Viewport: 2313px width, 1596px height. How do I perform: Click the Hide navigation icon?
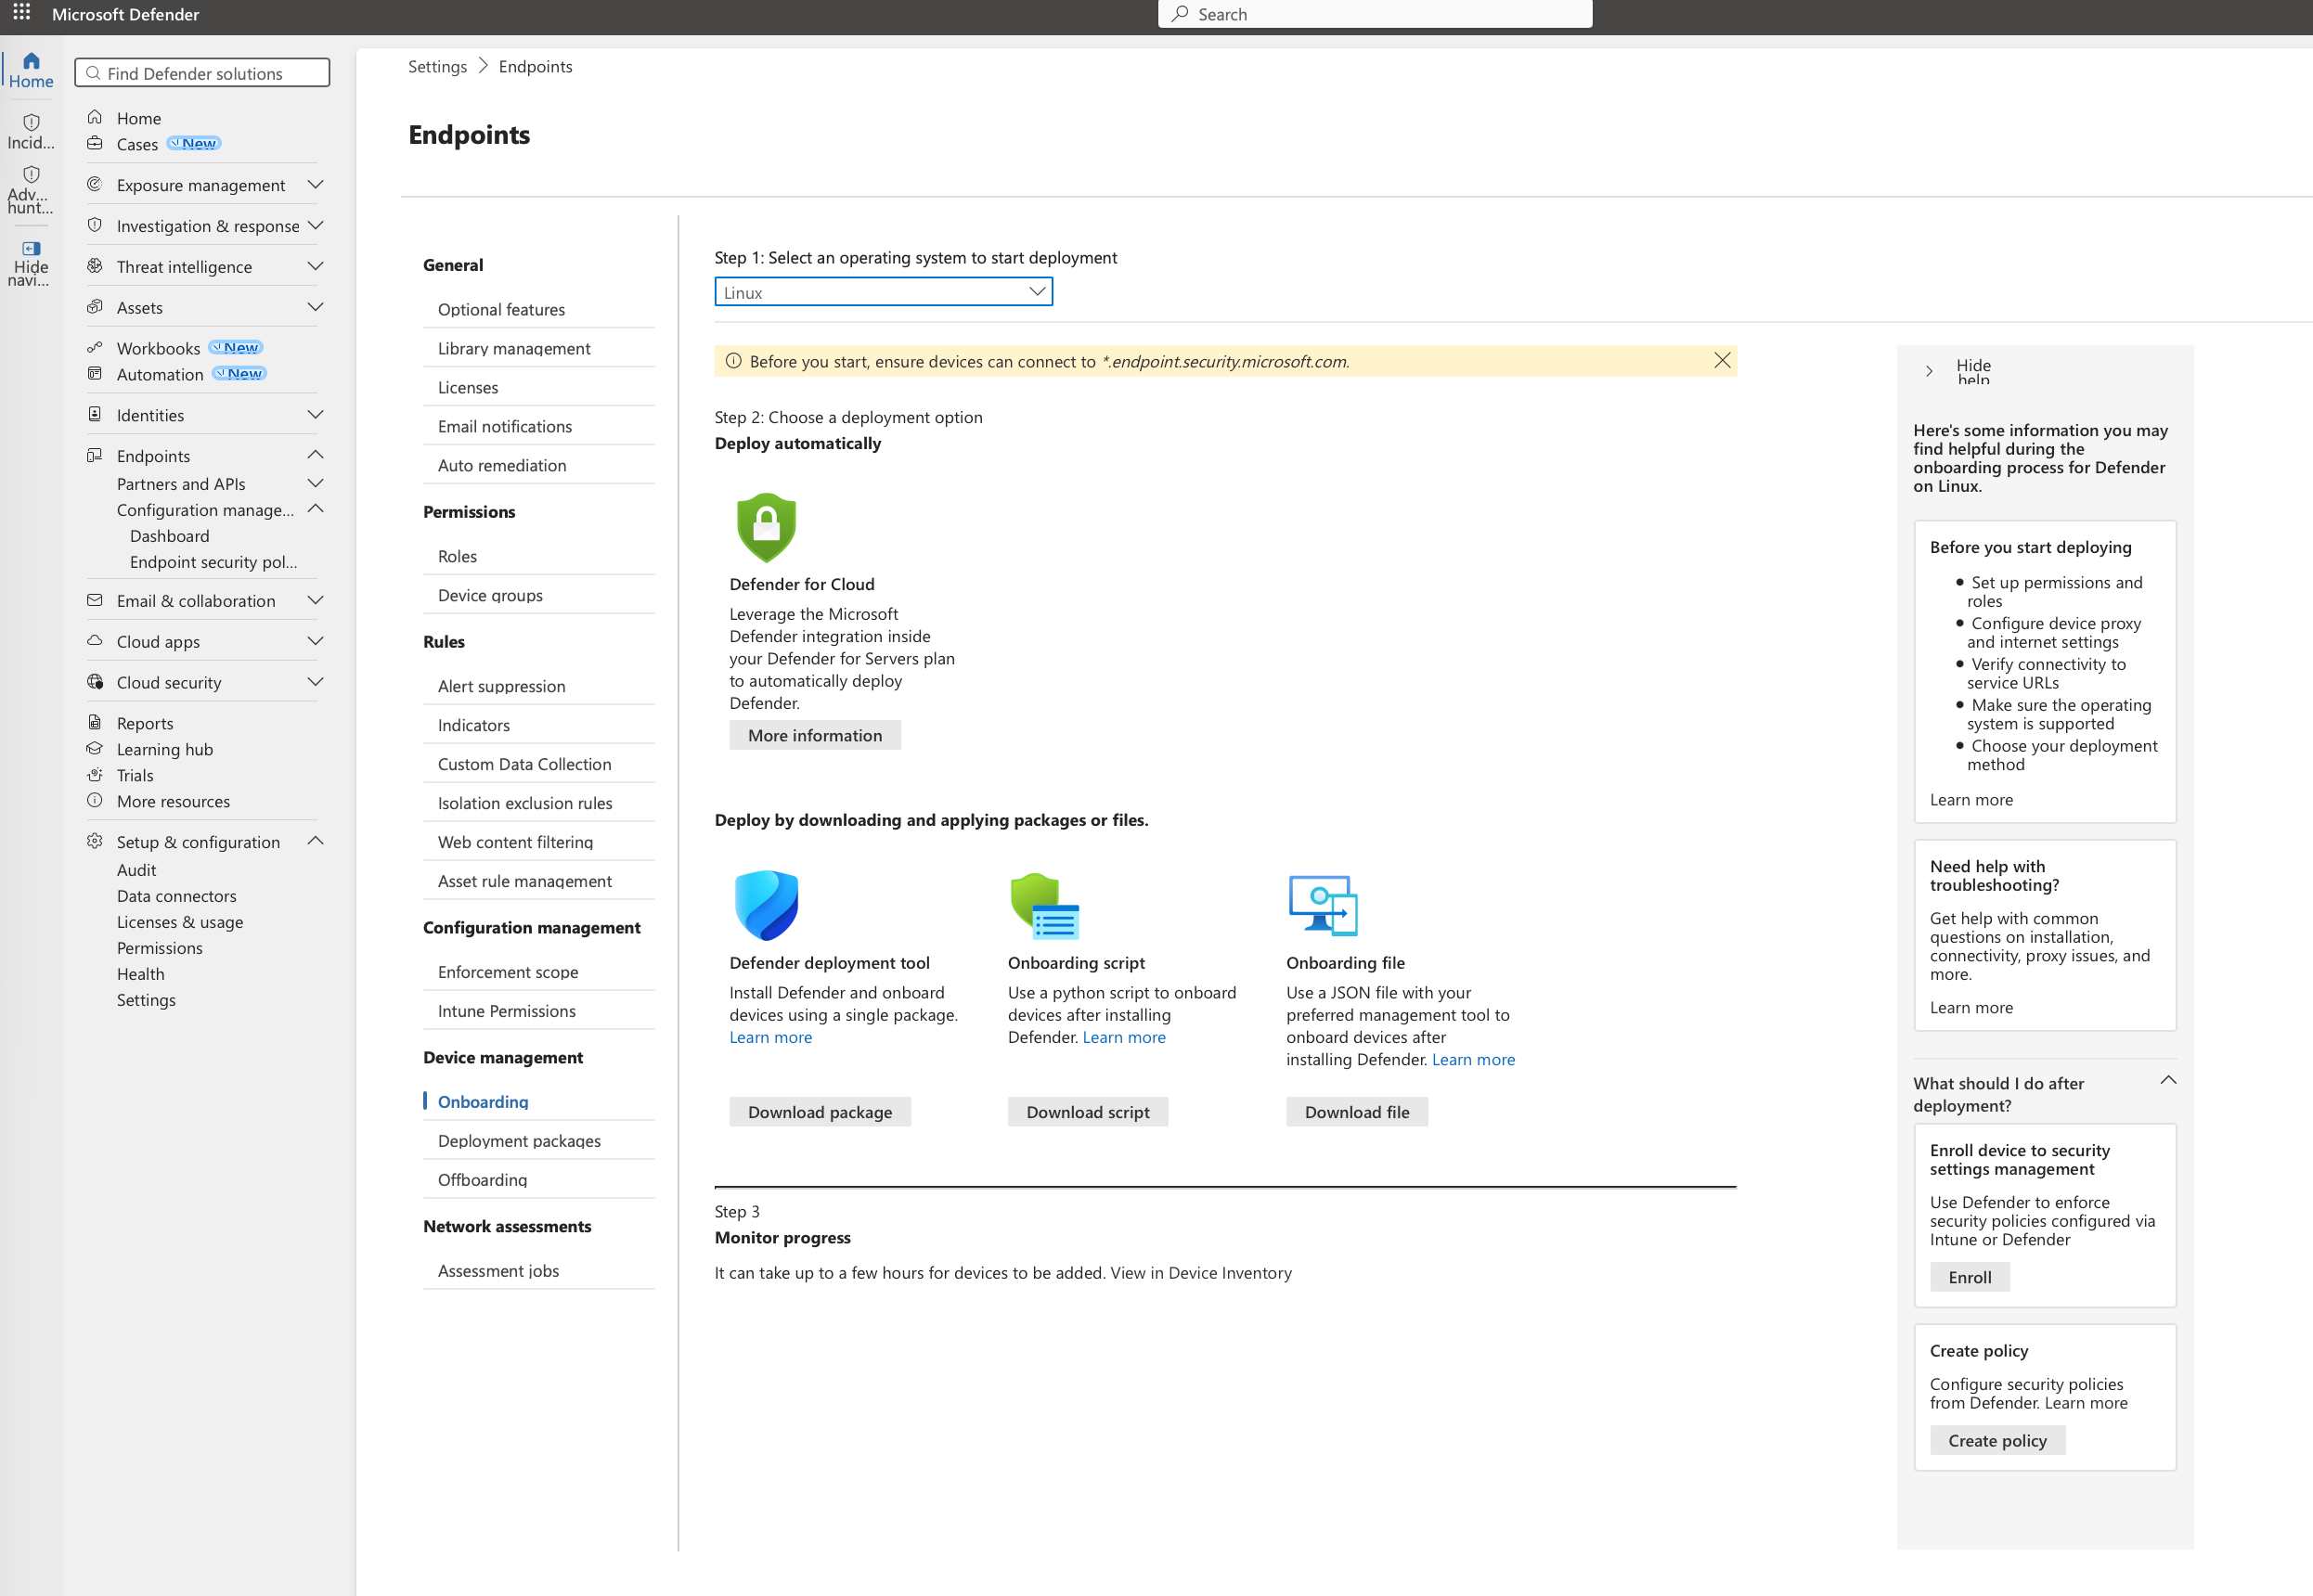(x=31, y=248)
